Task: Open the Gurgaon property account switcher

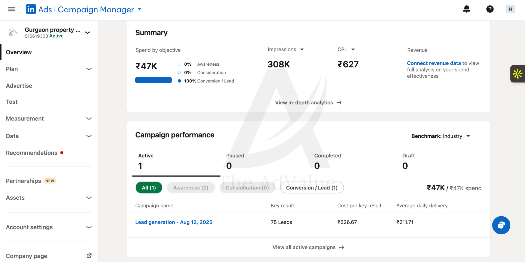Action: (x=49, y=33)
